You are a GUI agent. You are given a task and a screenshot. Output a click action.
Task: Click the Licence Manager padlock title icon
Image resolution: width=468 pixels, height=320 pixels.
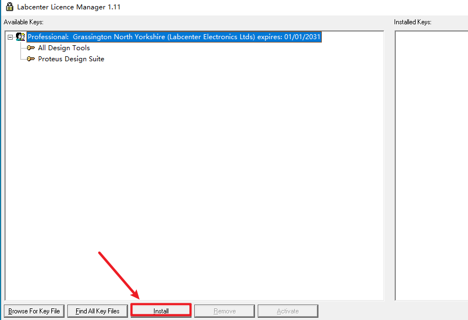coord(9,7)
